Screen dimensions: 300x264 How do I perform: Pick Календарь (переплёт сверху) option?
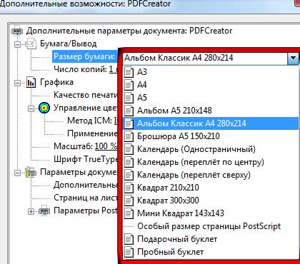click(x=210, y=175)
